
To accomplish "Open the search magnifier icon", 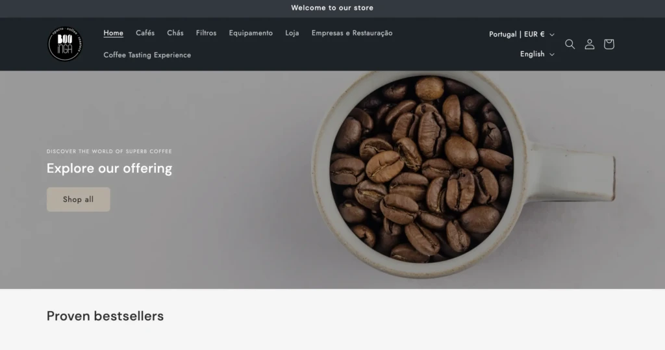I will pyautogui.click(x=570, y=44).
